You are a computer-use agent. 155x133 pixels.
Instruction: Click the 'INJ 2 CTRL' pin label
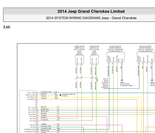coord(32,110)
